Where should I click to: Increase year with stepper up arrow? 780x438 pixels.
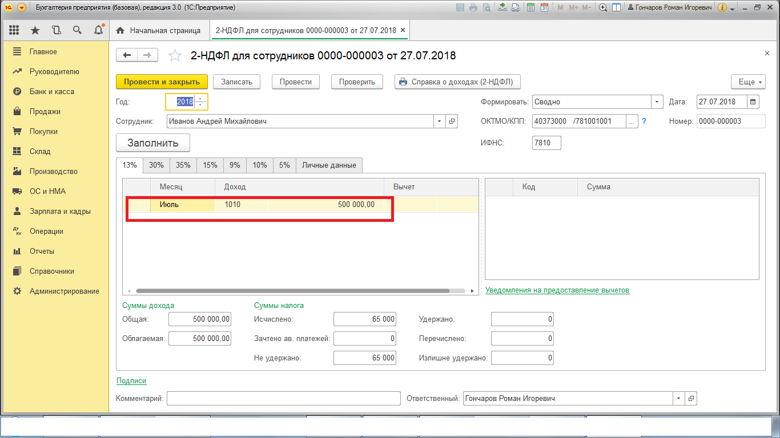coord(200,99)
